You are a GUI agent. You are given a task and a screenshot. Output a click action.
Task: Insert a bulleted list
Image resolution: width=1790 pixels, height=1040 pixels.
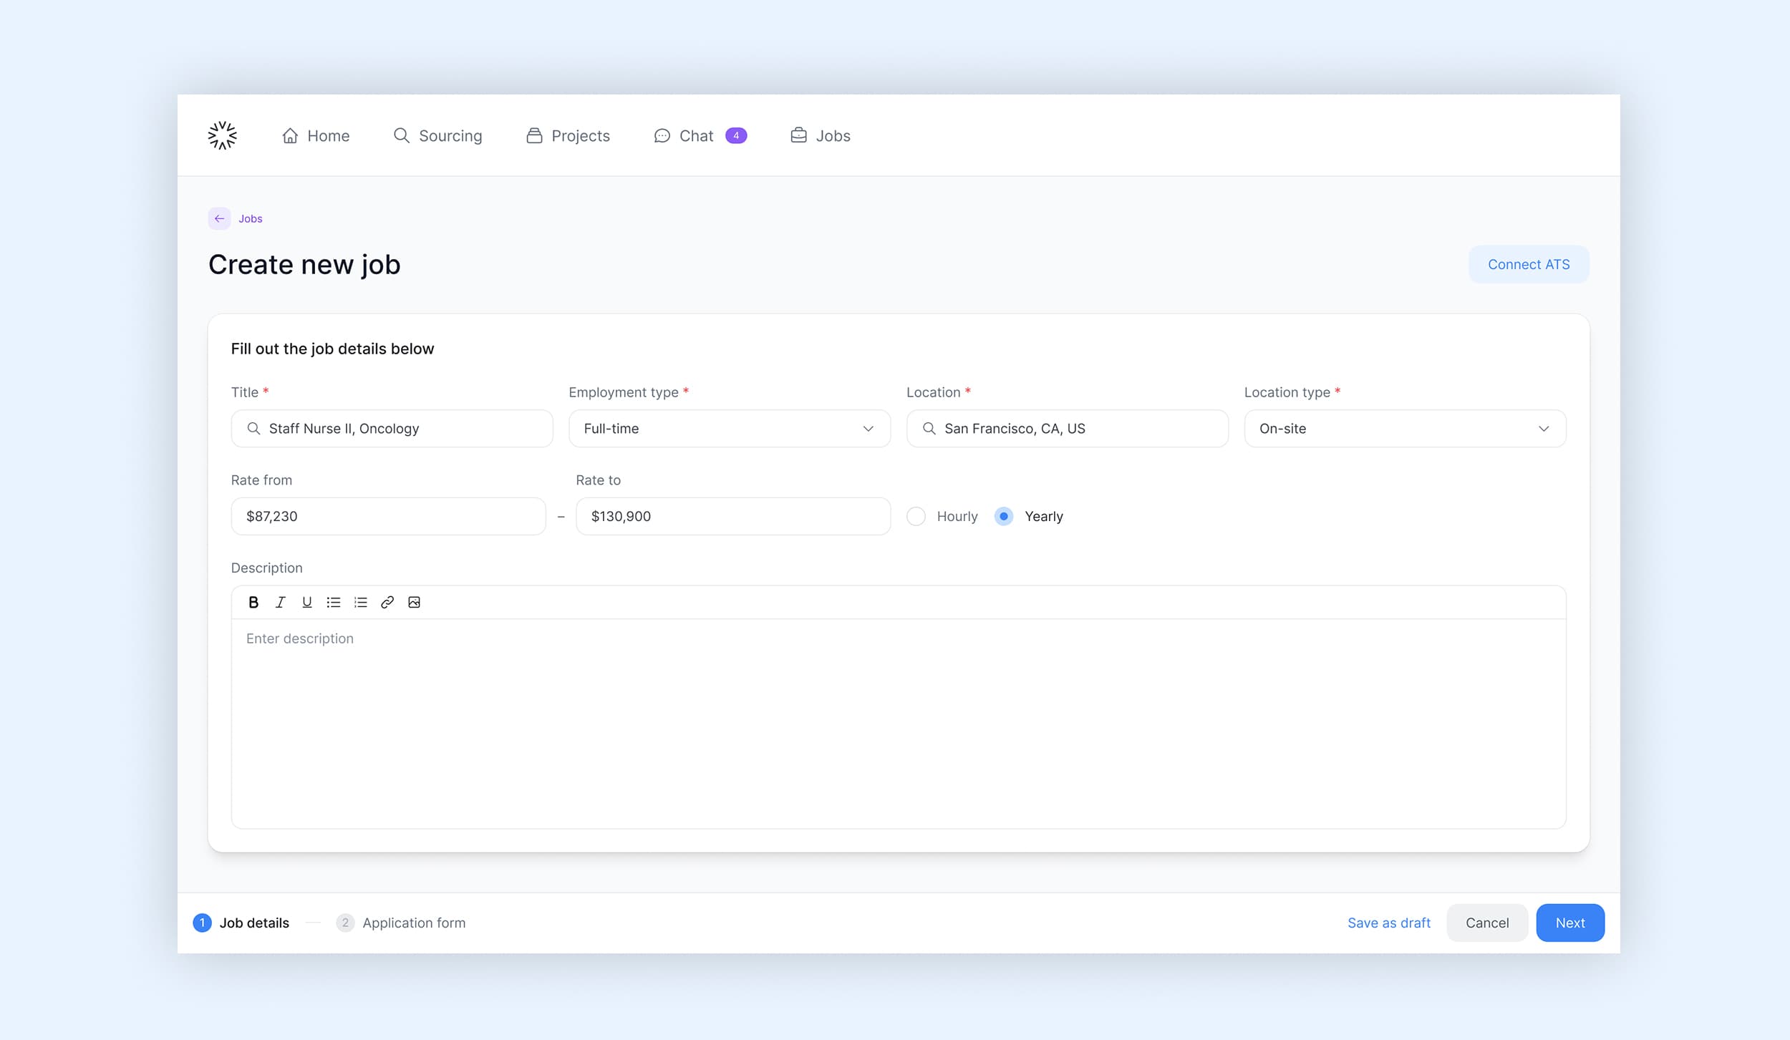(x=334, y=602)
